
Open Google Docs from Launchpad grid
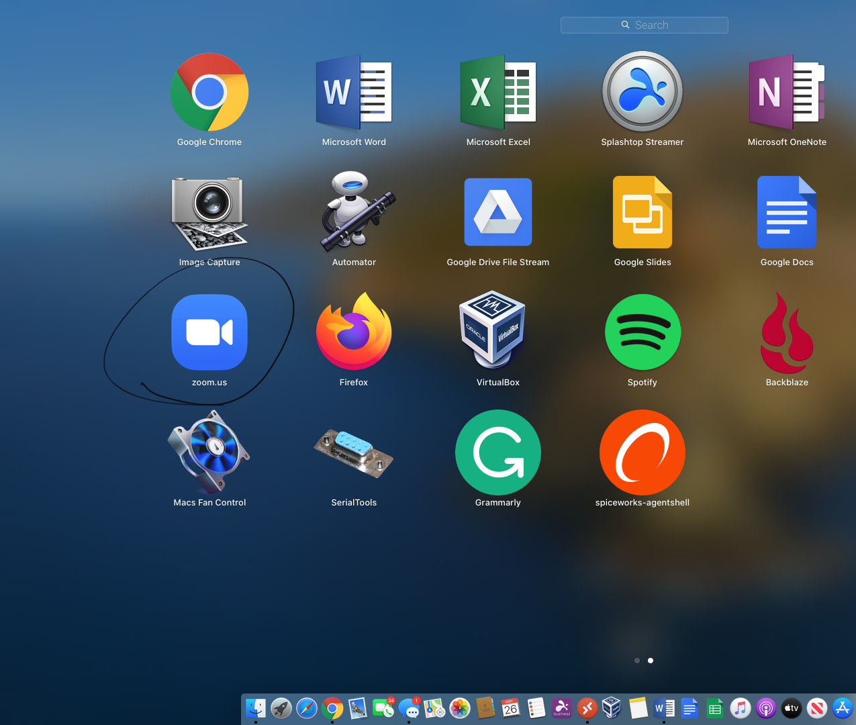(787, 212)
